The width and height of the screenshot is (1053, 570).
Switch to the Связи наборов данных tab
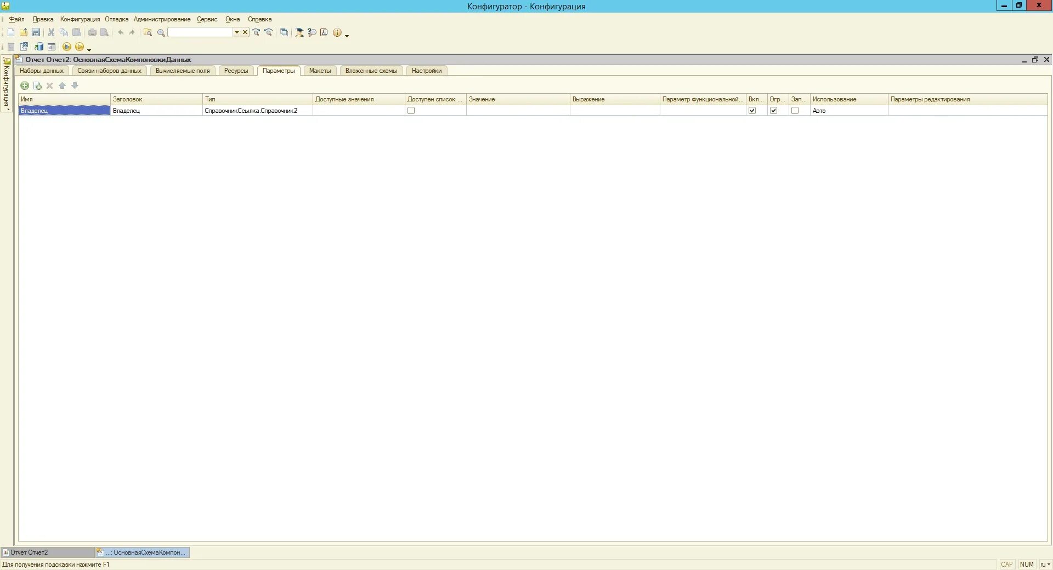pyautogui.click(x=110, y=71)
